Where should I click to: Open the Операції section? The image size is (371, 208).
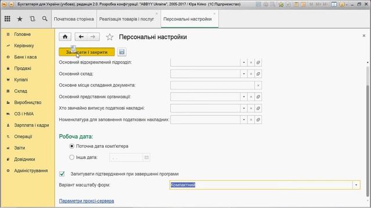23,136
